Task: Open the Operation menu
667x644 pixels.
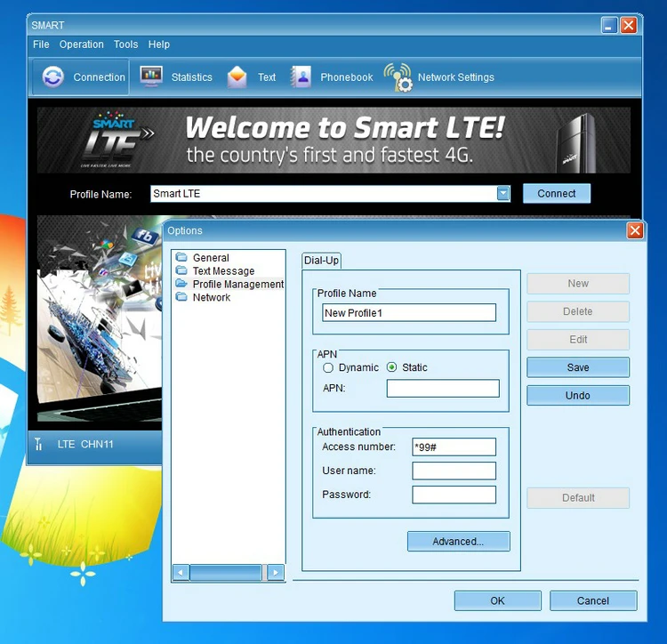Action: (x=81, y=44)
